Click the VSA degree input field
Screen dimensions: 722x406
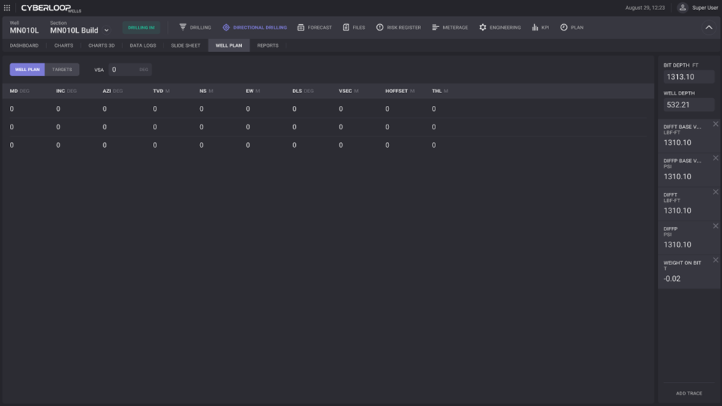click(124, 70)
